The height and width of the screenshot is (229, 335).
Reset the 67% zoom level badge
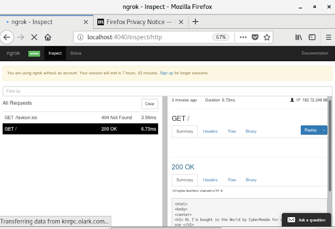(x=221, y=37)
